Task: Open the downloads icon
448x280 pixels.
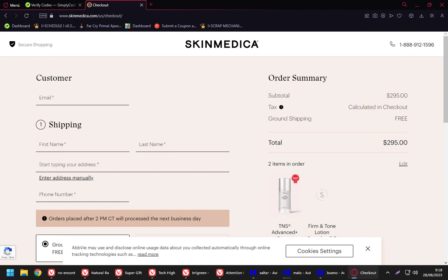Action: [x=421, y=16]
